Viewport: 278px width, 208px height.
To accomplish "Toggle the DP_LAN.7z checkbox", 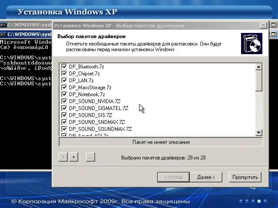I will point(64,81).
